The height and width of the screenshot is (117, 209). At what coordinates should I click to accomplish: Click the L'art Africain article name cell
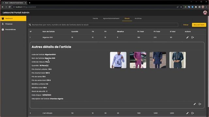pos(47,113)
